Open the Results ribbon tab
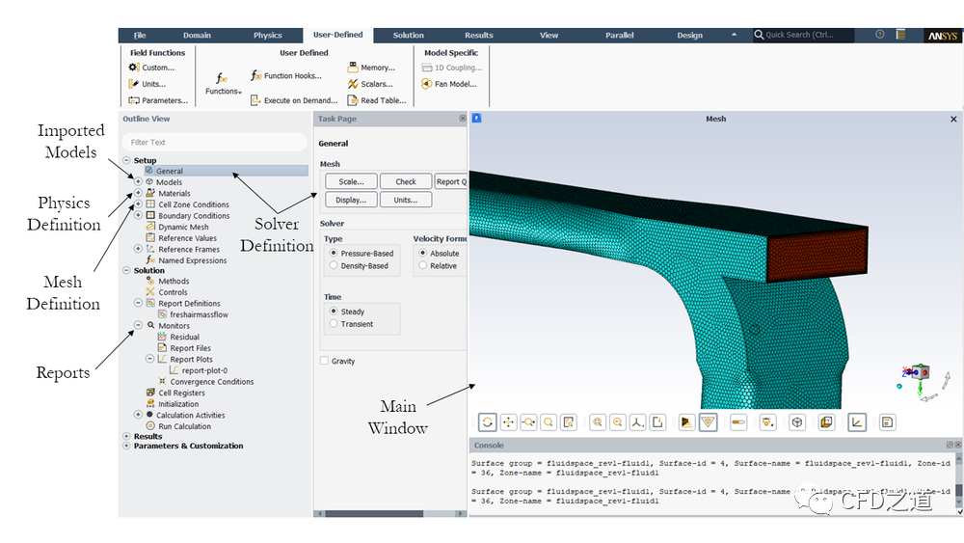This screenshot has width=964, height=543. coord(478,36)
